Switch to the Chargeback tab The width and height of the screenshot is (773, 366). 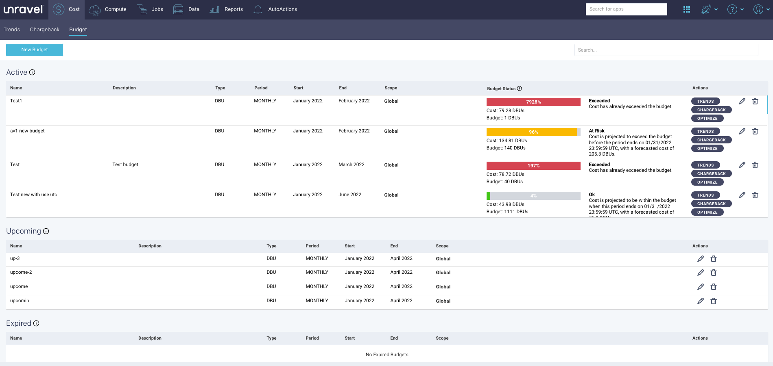[45, 30]
